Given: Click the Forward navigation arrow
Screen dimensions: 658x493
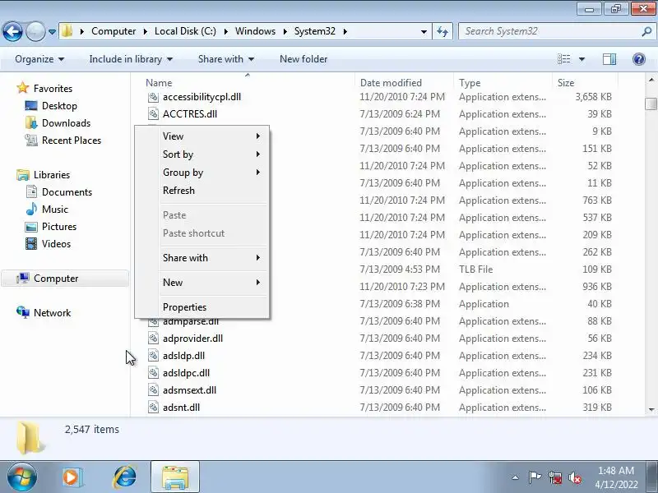Looking at the screenshot, I should click(35, 31).
